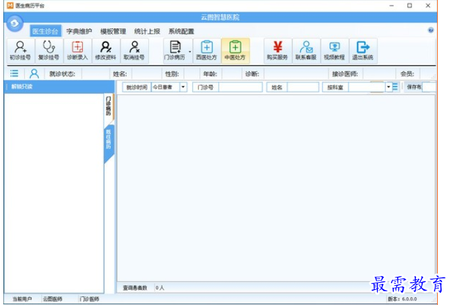
Task: Click the 就诊时间 label
Action: click(x=137, y=87)
